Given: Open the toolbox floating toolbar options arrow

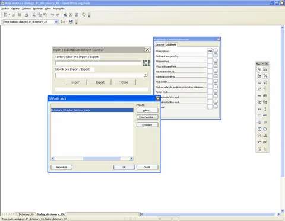Looking at the screenshot, I should (x=262, y=63).
